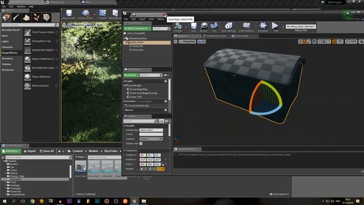Viewport: 364px width, 205px height.
Task: Switch to Construction Script tab
Action: point(214,36)
